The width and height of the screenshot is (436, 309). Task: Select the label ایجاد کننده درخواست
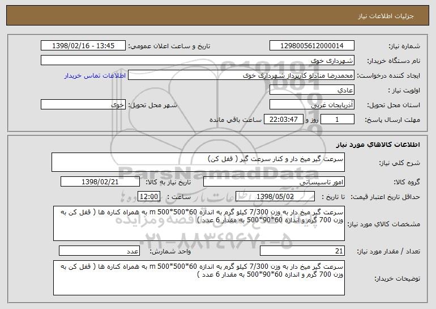[388, 76]
